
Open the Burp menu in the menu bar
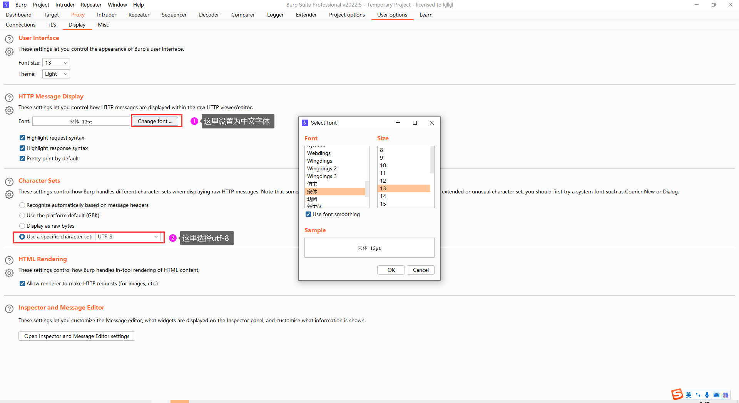point(21,5)
